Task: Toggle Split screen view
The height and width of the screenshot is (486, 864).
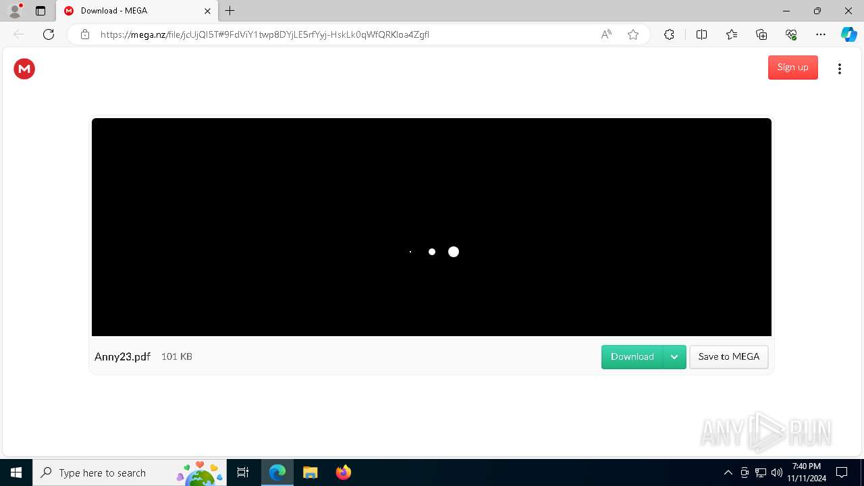Action: point(701,34)
